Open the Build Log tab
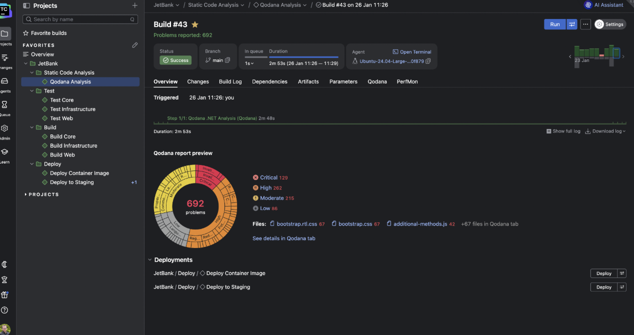Viewport: 634px width, 335px height. [x=230, y=81]
